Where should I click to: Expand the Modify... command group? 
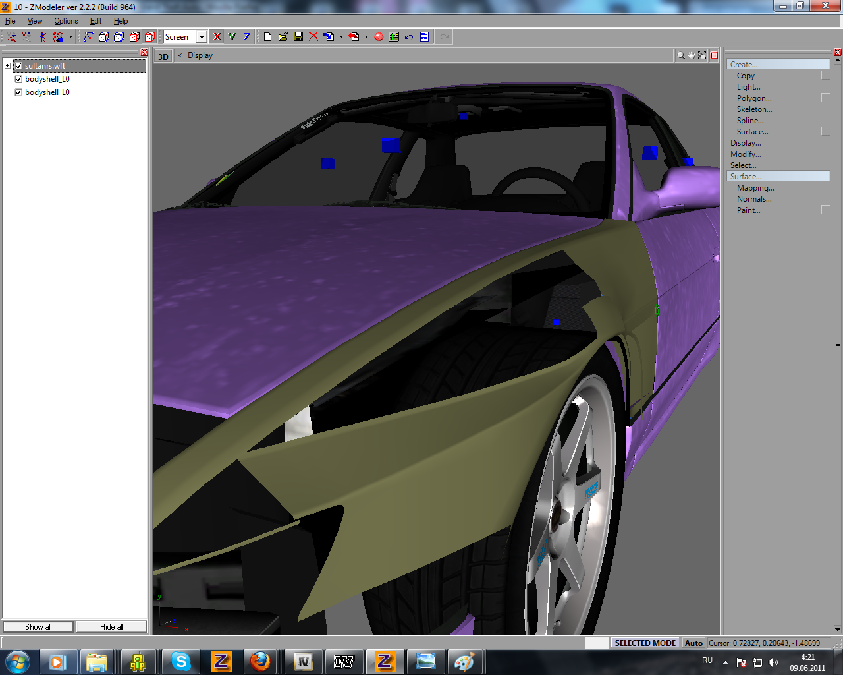pyautogui.click(x=745, y=154)
